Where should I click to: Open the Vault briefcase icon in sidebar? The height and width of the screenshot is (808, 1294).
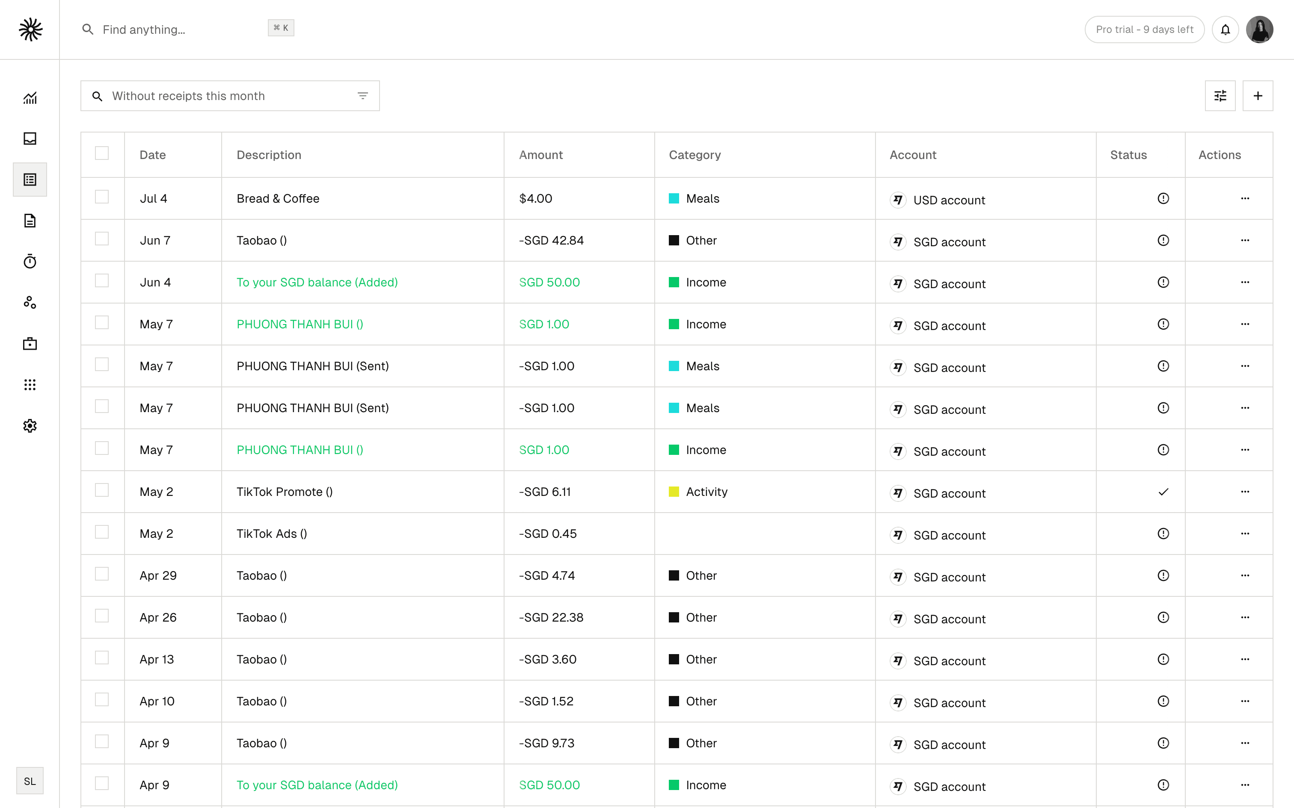coord(30,344)
